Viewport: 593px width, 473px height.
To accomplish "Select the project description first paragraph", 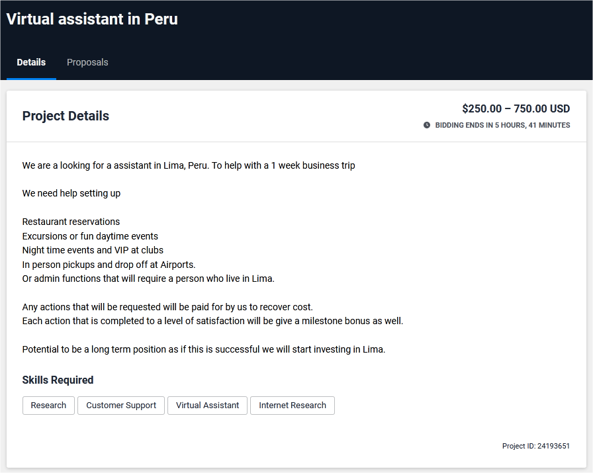I will pyautogui.click(x=189, y=165).
